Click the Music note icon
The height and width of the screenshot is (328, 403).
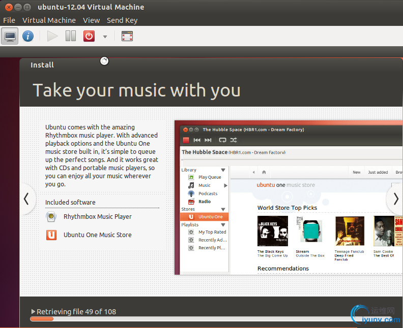pos(191,185)
